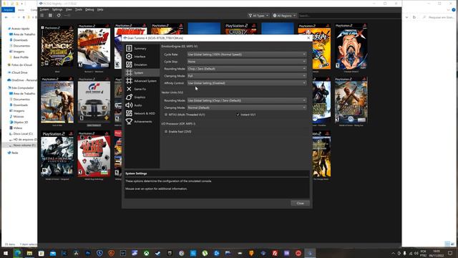This screenshot has height=258, width=458.
Task: Open the View menu in PCSX2
Action: [69, 9]
